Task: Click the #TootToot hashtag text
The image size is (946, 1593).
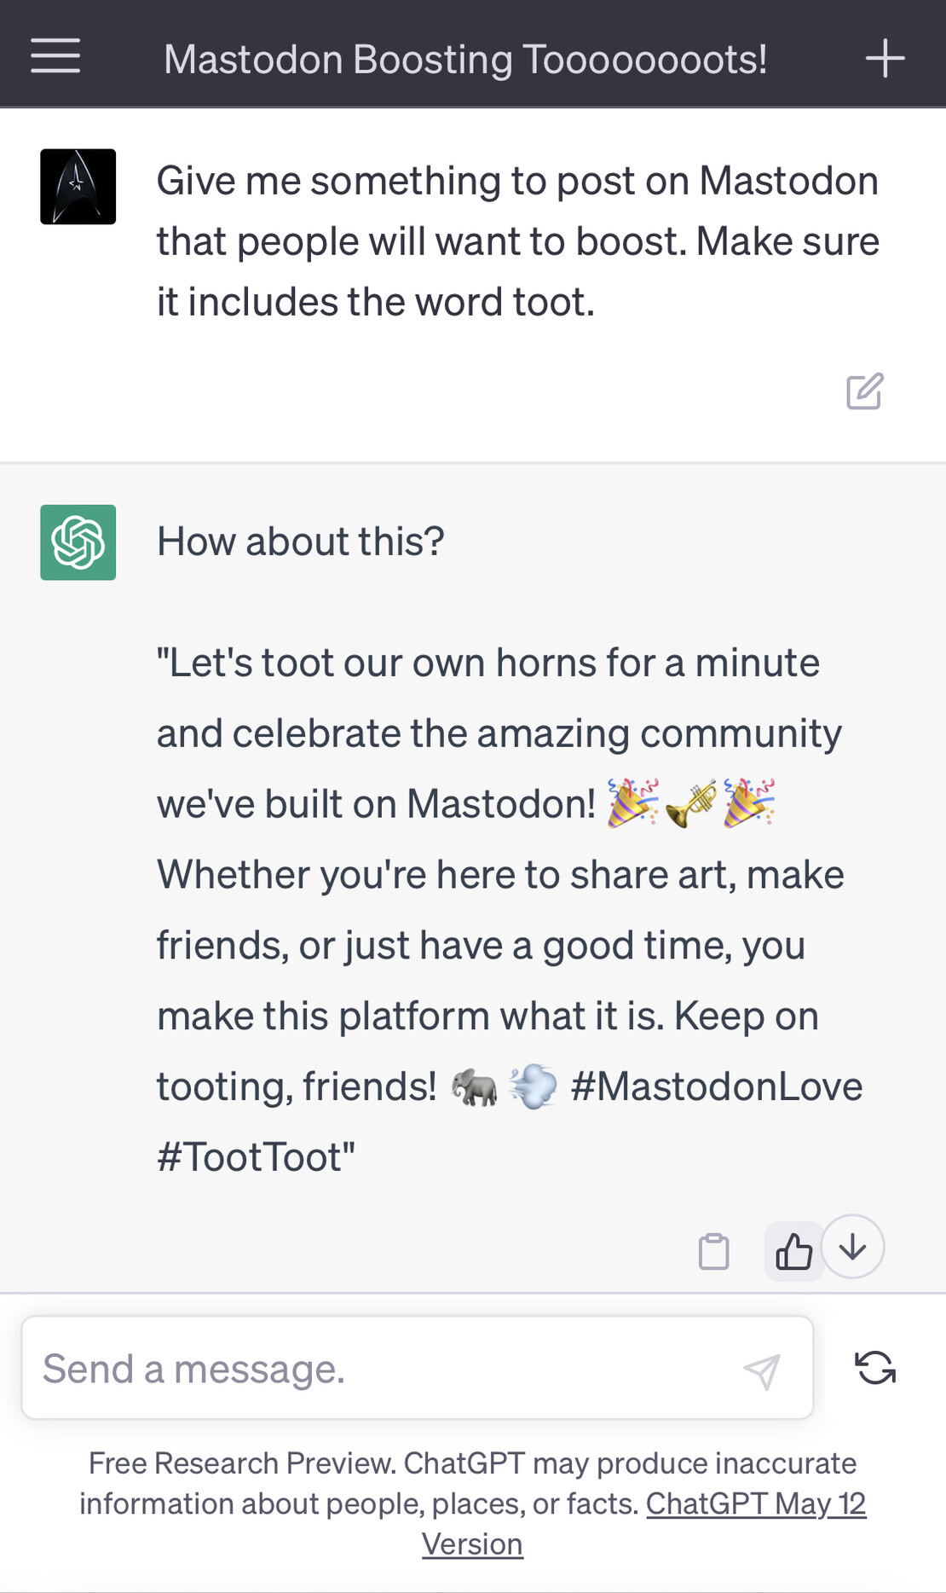Action: click(x=256, y=1158)
